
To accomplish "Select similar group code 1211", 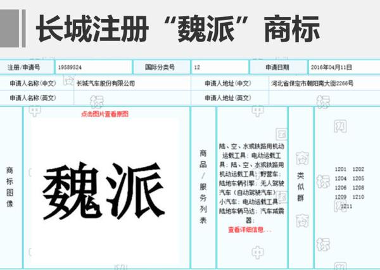I will [x=346, y=206].
